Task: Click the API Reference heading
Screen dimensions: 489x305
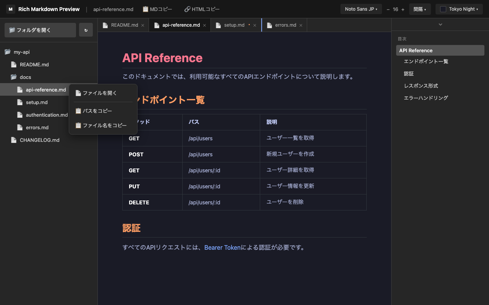Action: tap(162, 58)
